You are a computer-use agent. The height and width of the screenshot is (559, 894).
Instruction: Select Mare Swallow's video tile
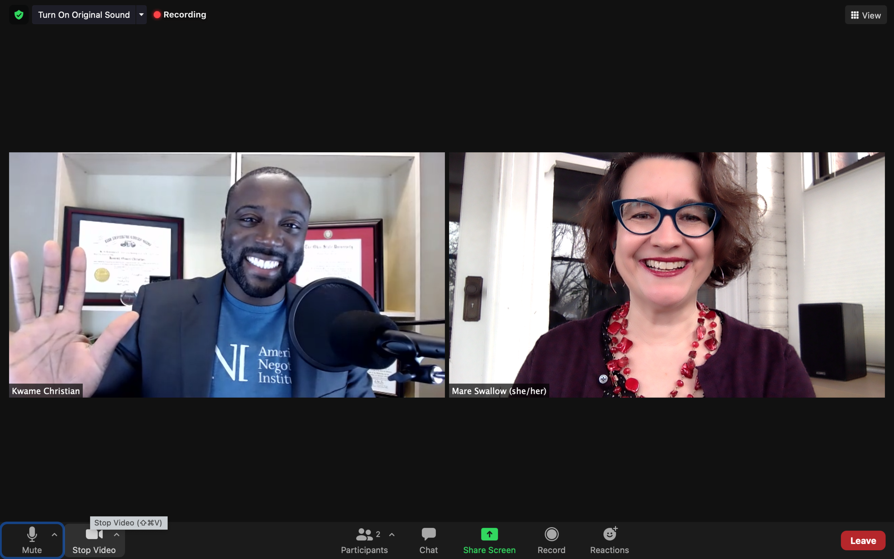[x=666, y=274]
